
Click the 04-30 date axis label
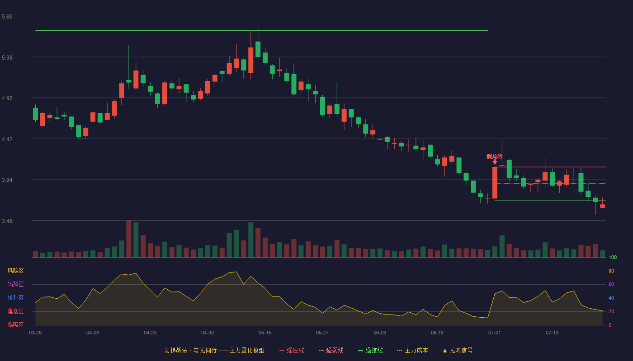(x=208, y=333)
